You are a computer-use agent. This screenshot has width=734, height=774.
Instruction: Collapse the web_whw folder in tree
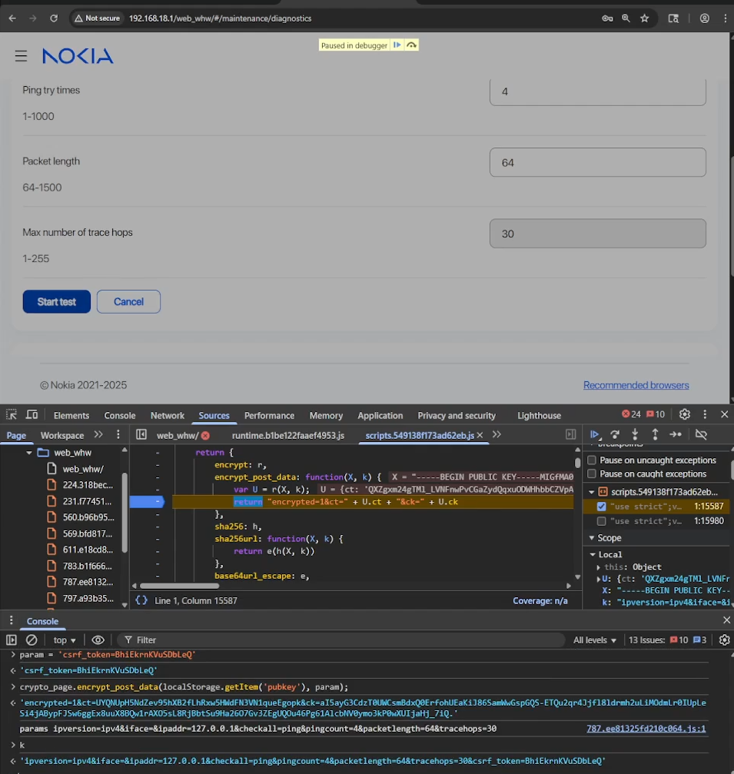point(29,453)
